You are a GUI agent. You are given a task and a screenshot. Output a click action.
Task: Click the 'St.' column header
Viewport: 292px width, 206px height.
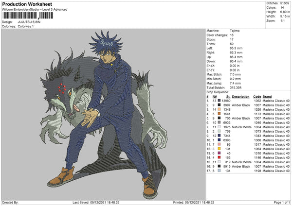[x=228, y=97]
